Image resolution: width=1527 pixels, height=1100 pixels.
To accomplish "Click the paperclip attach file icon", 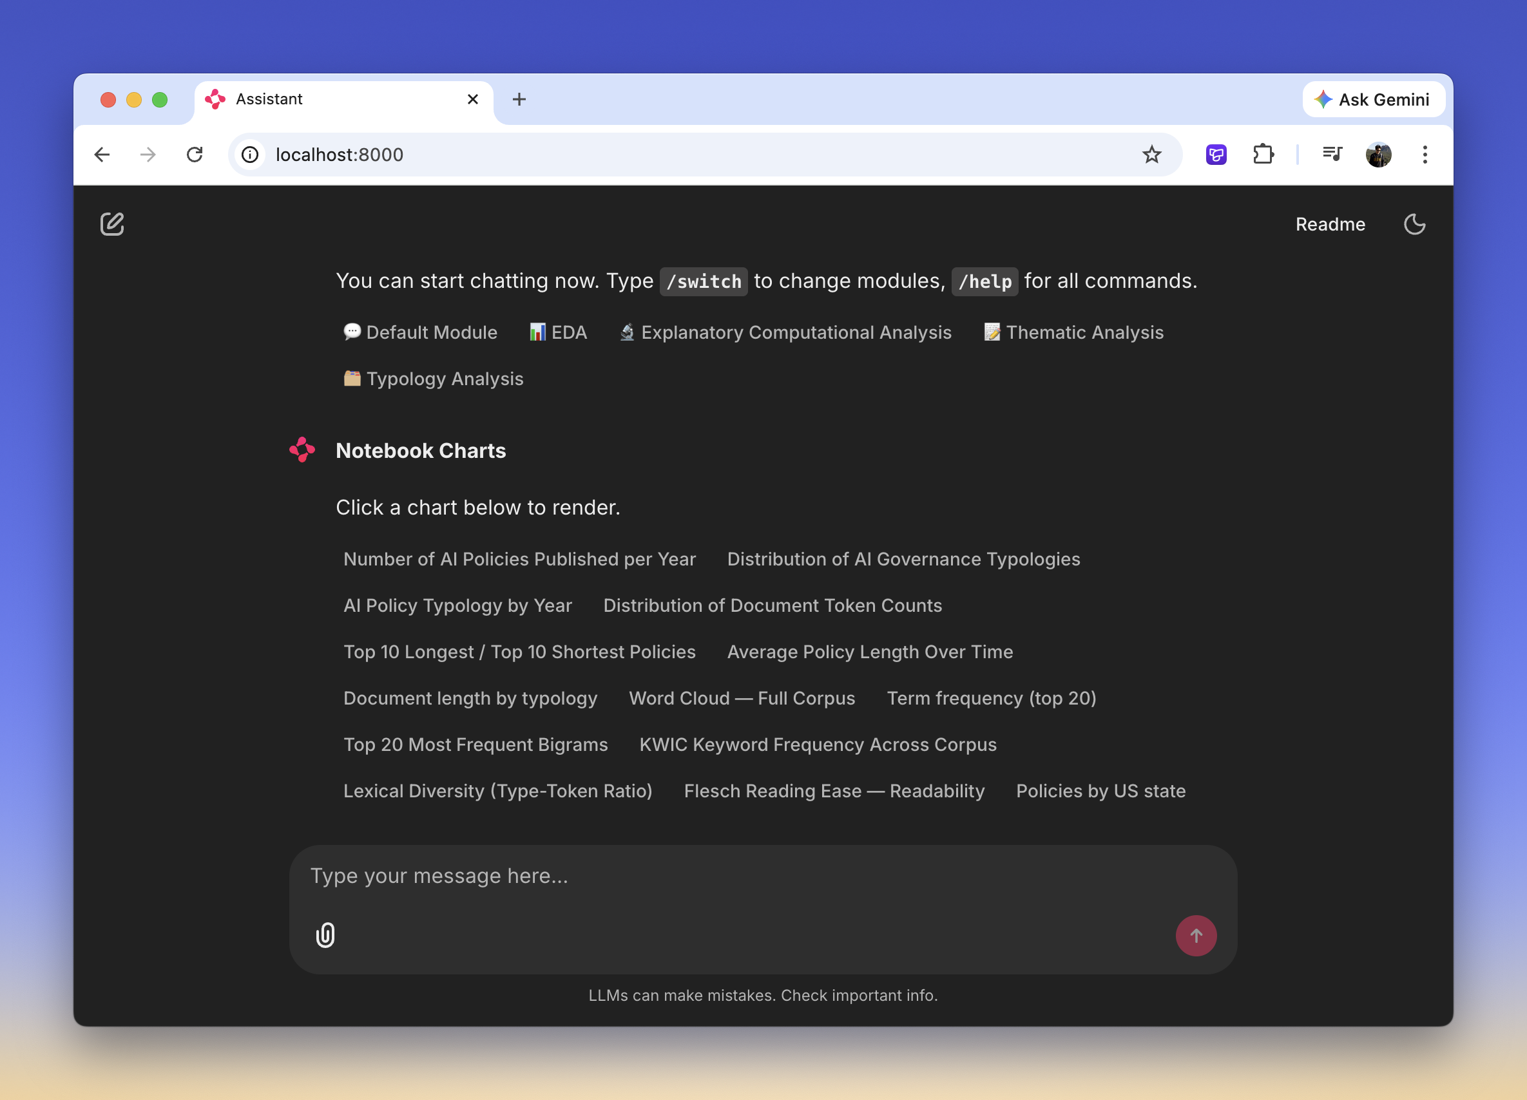I will pos(325,934).
